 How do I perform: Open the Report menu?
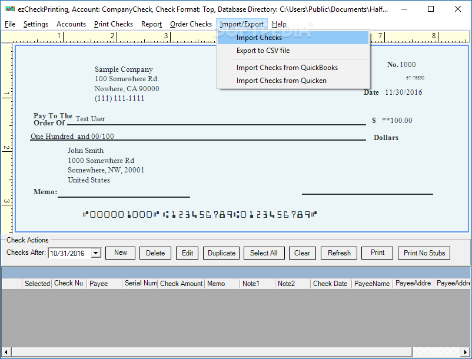point(151,24)
